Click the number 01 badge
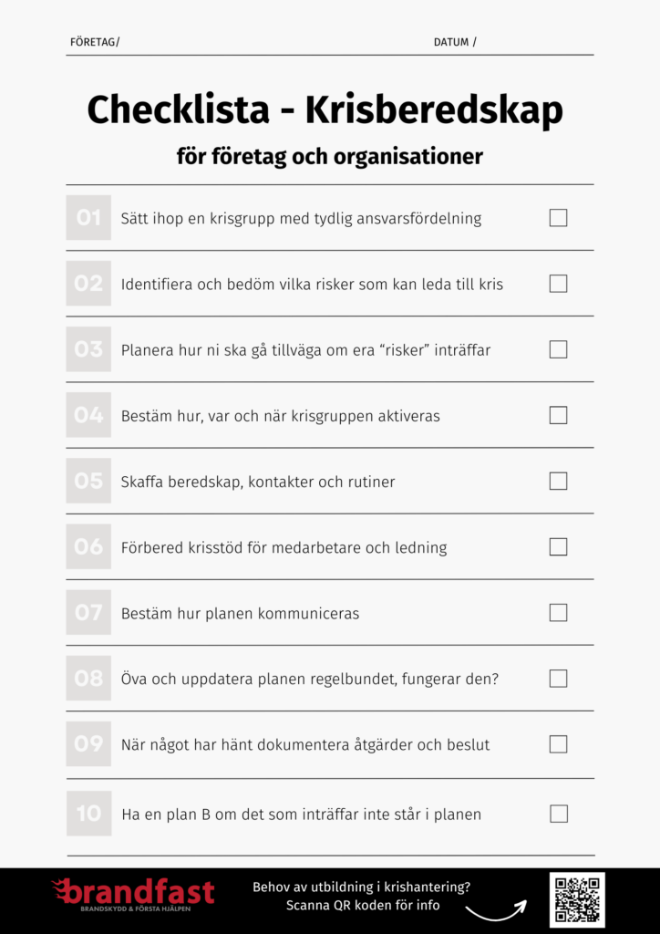This screenshot has height=934, width=660. click(88, 218)
